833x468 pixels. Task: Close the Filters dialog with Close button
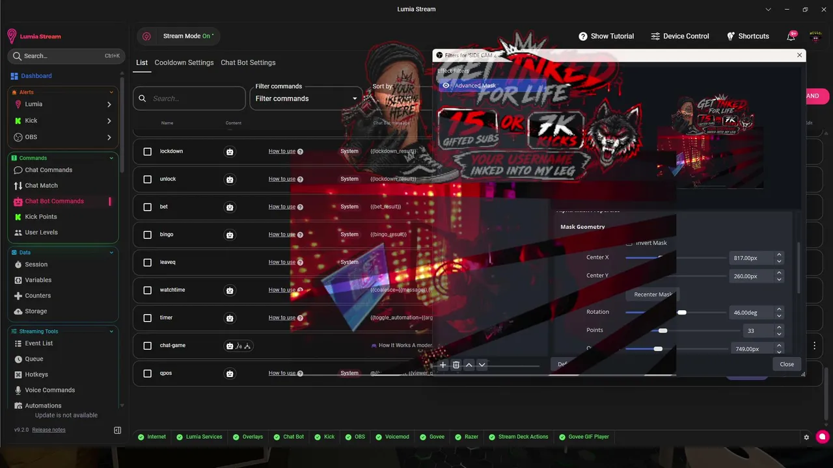(787, 364)
